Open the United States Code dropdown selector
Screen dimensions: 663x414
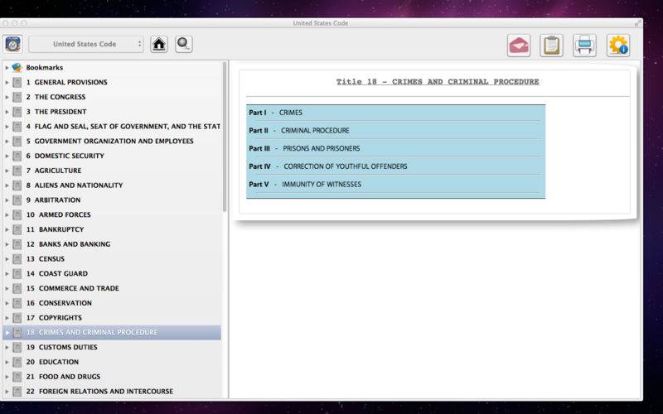coord(86,44)
